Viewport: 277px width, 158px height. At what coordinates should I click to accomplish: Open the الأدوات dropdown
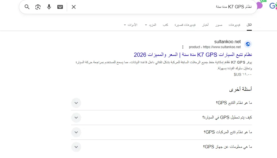(x=130, y=25)
